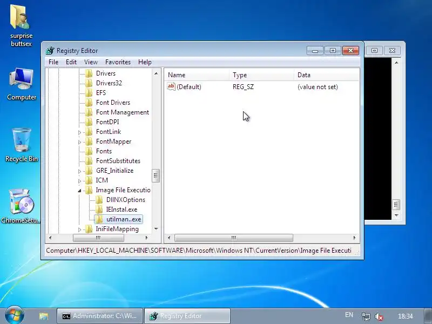
Task: Open the Edit menu
Action: [71, 62]
